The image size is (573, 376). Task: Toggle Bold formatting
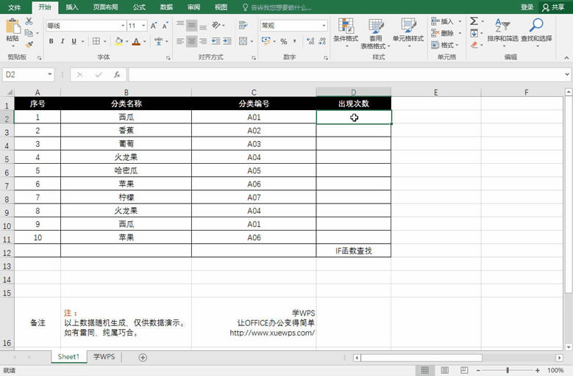tap(51, 41)
